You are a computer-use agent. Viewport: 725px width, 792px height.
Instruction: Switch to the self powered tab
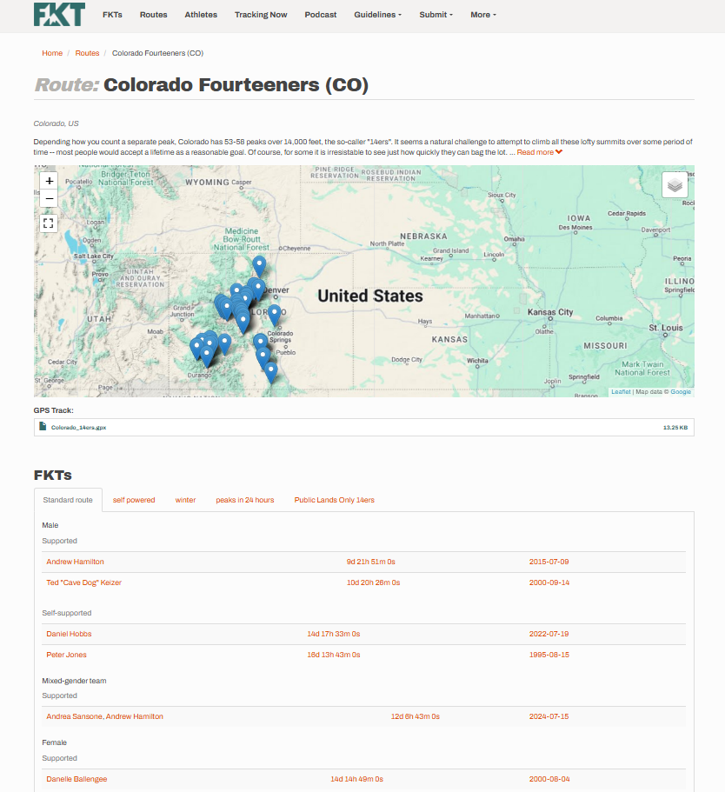pyautogui.click(x=134, y=500)
